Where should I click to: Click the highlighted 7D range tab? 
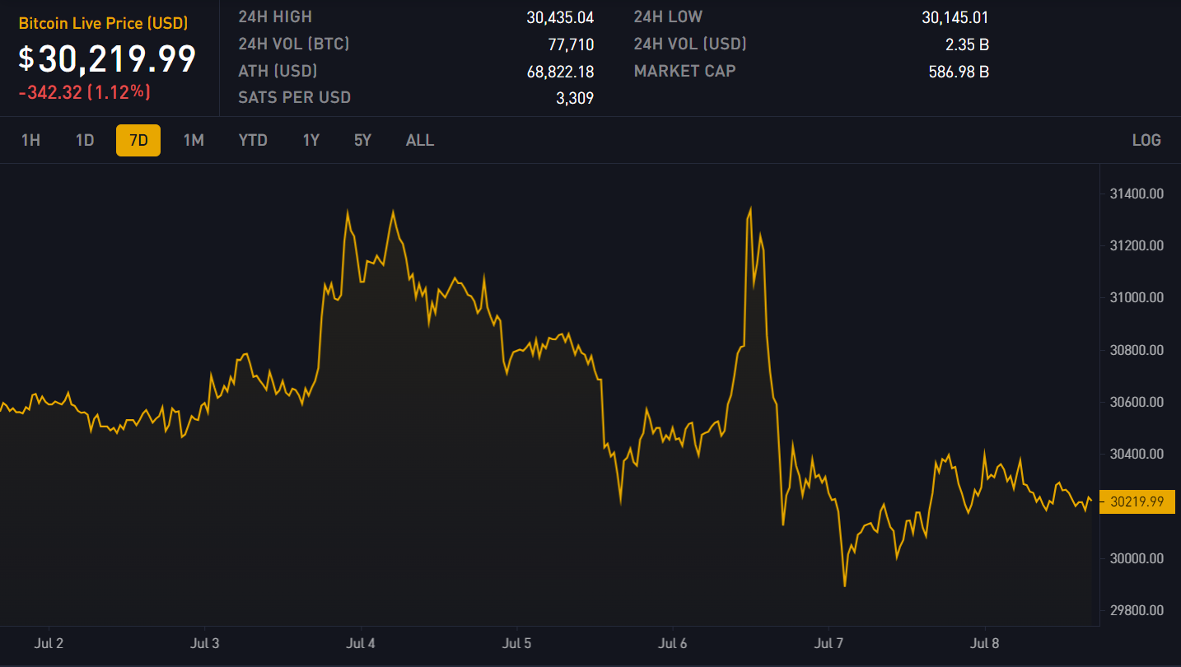(x=138, y=140)
